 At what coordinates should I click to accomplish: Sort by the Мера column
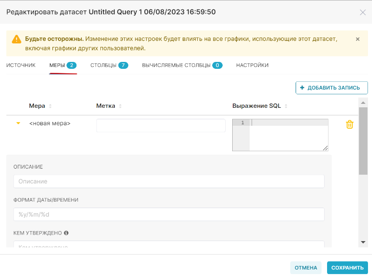click(50, 106)
